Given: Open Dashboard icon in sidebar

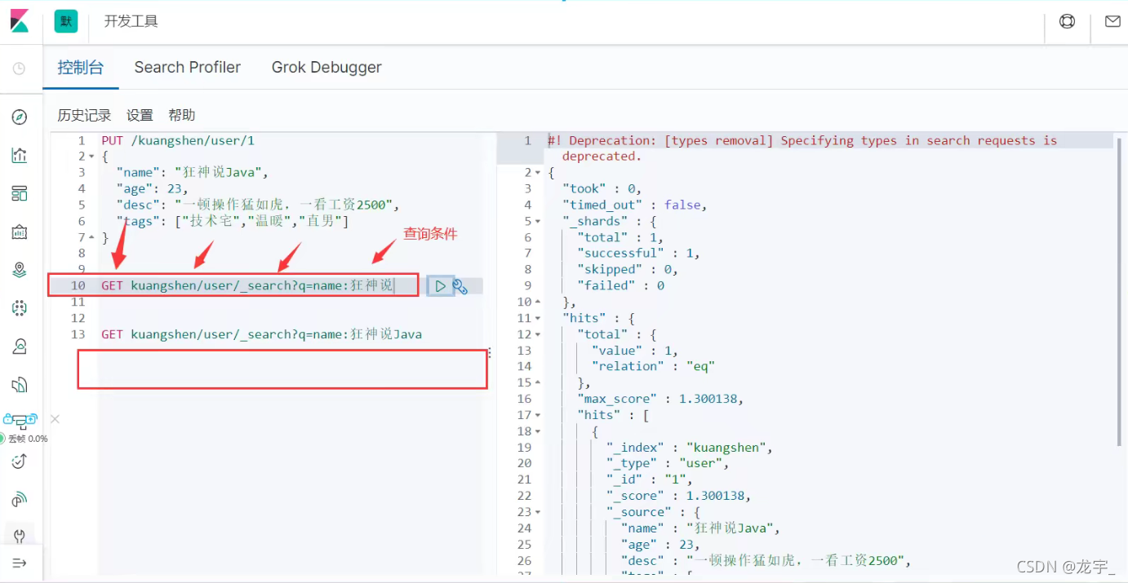Looking at the screenshot, I should pos(20,193).
